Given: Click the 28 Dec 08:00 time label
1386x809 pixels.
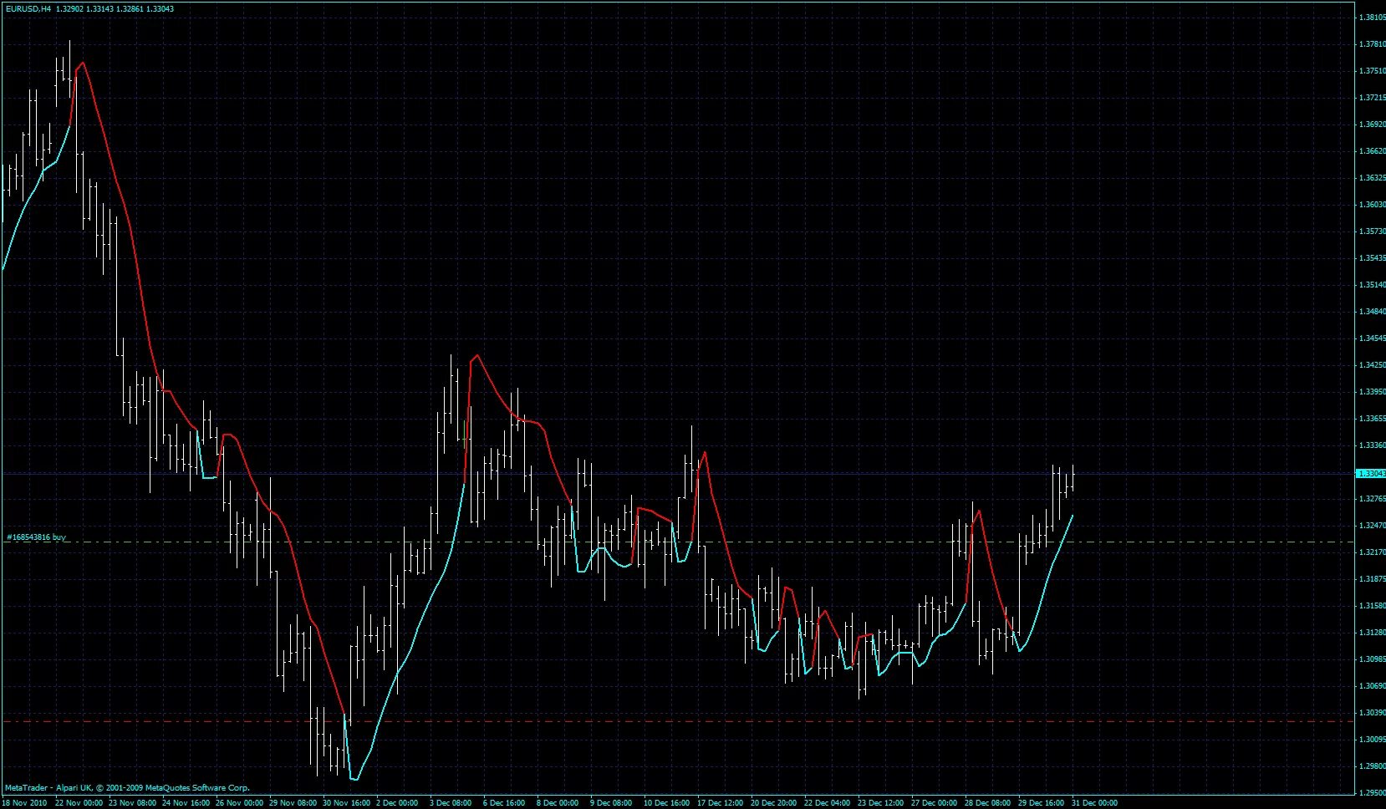Looking at the screenshot, I should [x=988, y=803].
